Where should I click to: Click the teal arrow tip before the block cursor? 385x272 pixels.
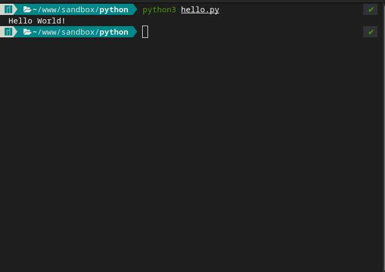(x=135, y=32)
